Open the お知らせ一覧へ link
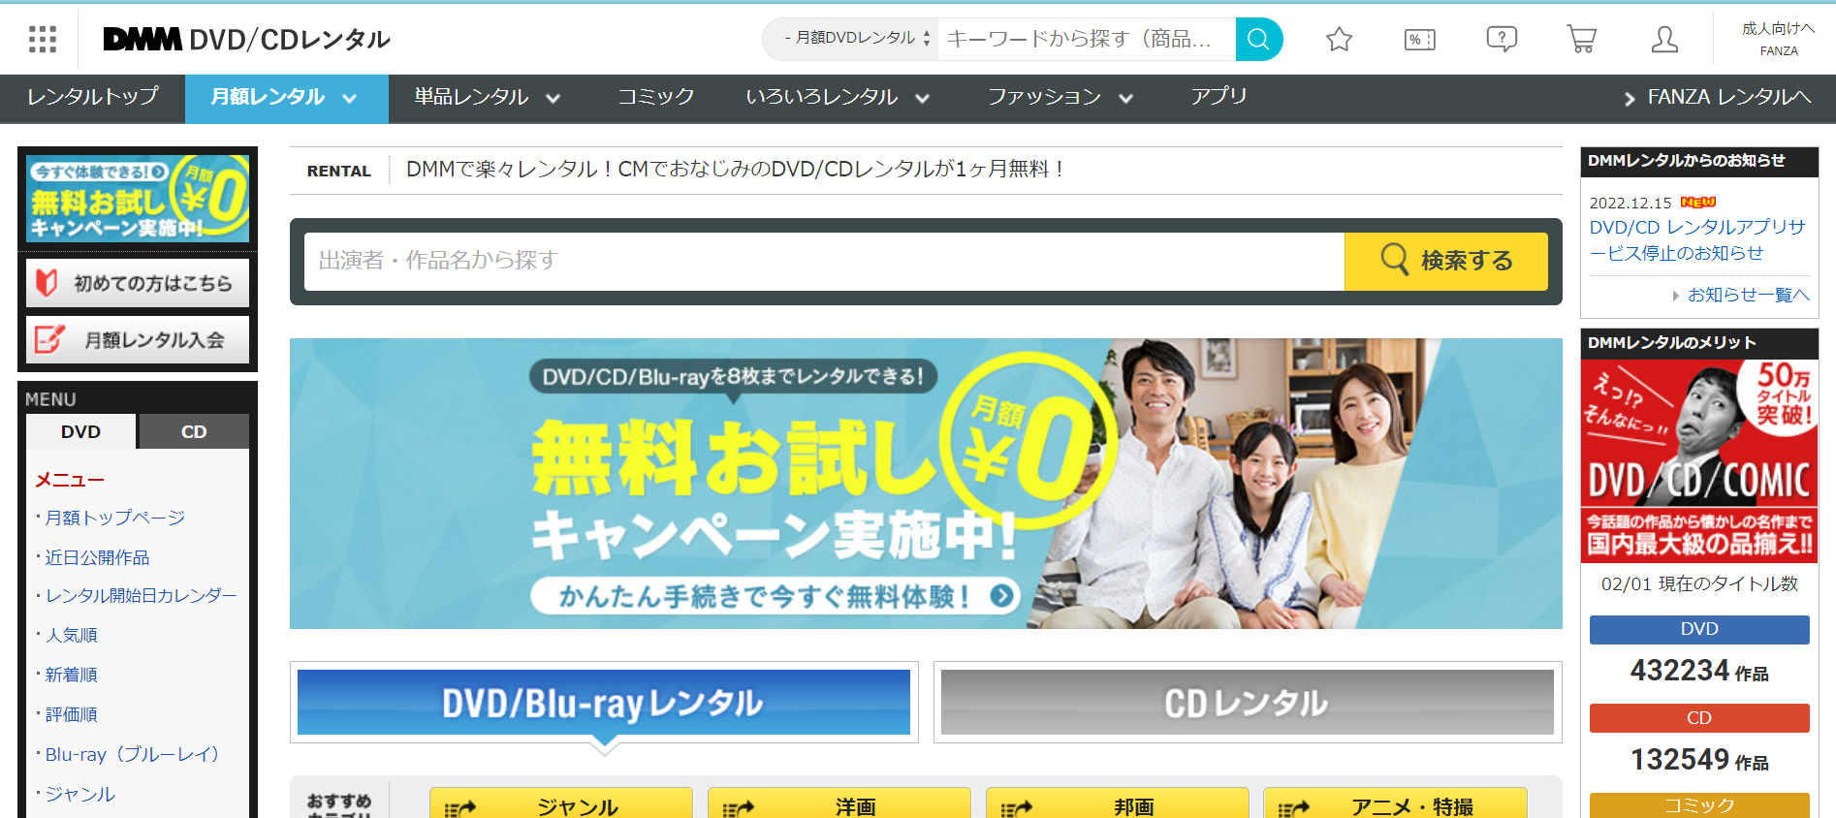Image resolution: width=1836 pixels, height=818 pixels. click(1747, 296)
